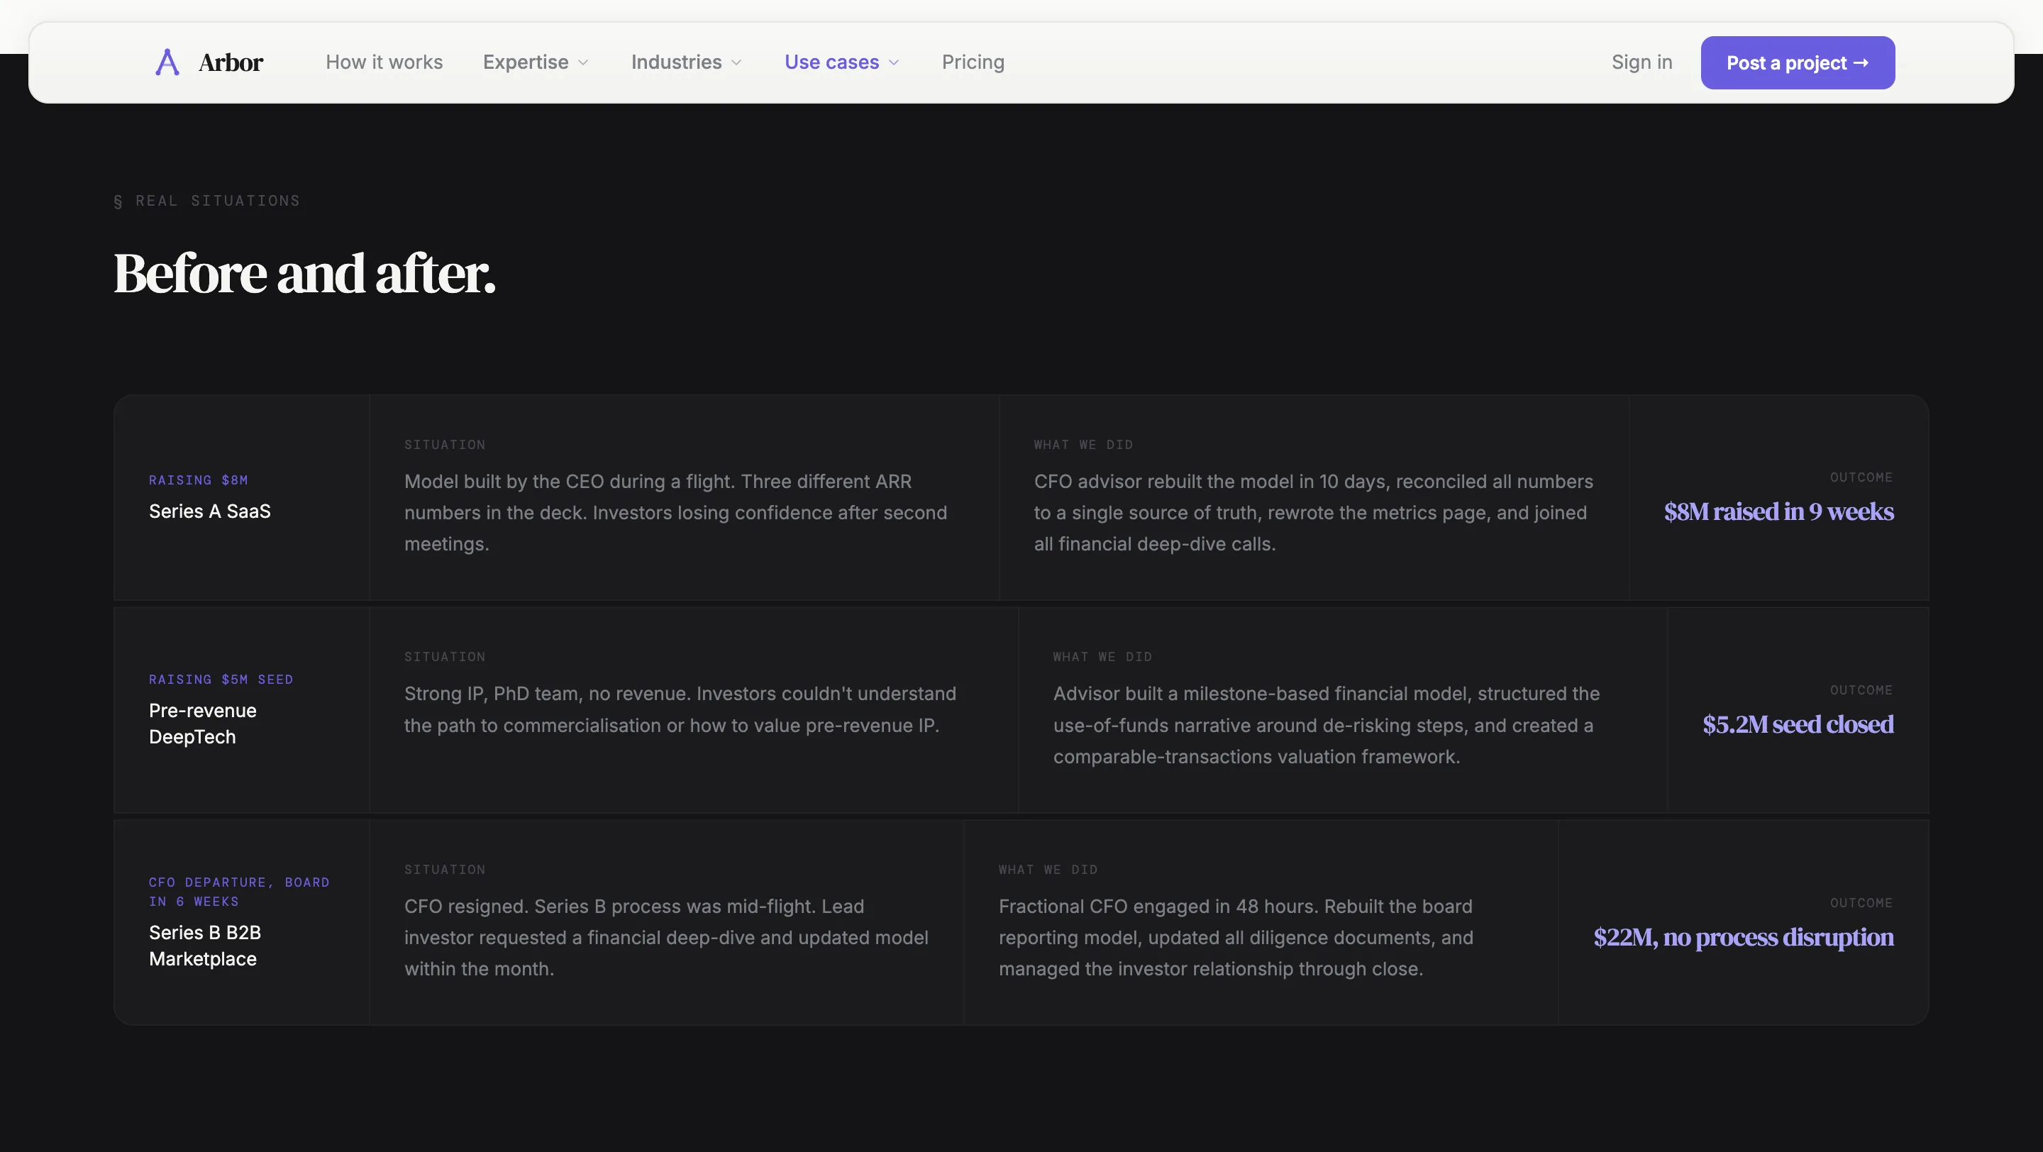Click the RAISING $5M SEED tag

[x=221, y=680]
